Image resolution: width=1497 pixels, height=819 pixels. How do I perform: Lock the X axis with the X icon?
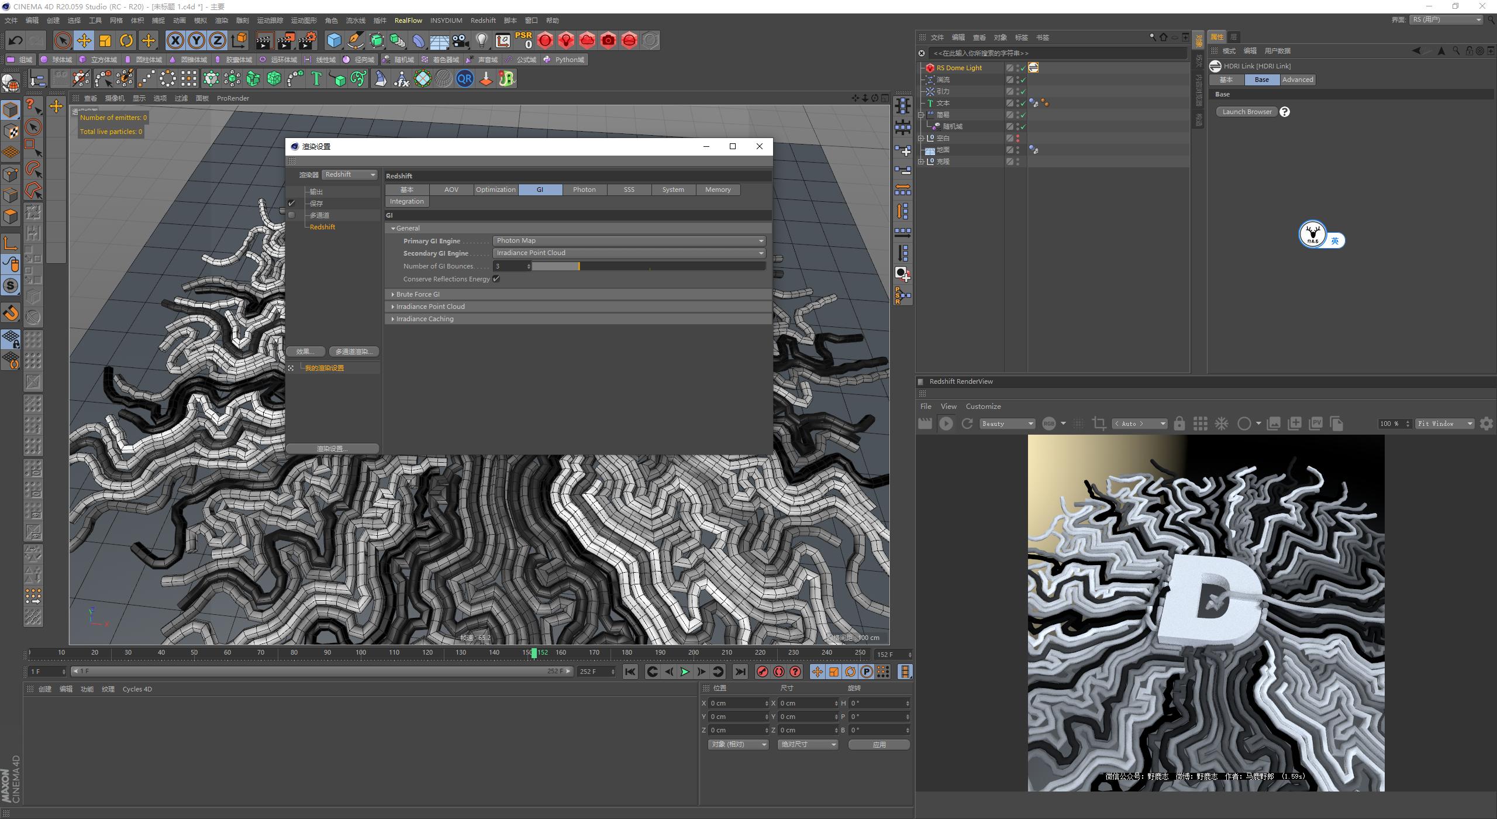175,40
